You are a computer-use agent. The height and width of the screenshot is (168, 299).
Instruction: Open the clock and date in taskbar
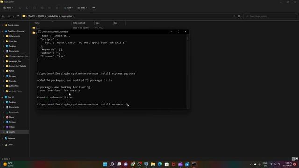(287, 164)
